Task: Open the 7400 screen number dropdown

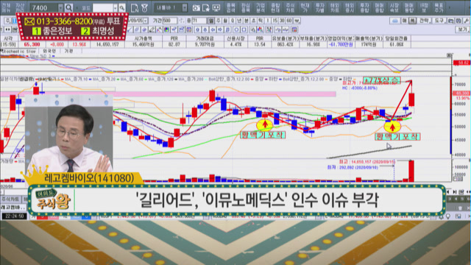Action: [x=60, y=7]
